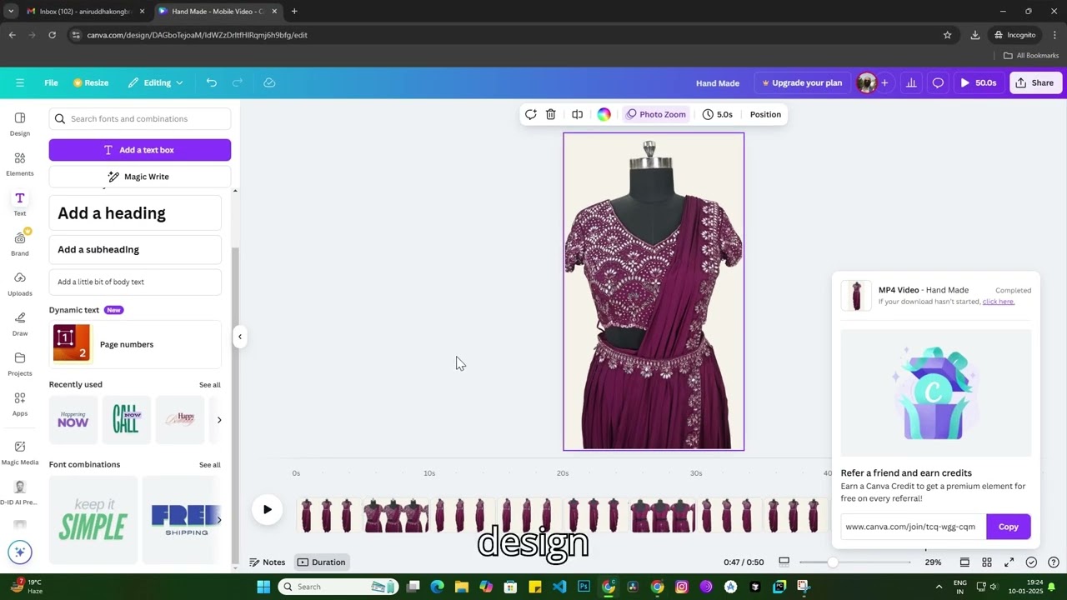Show more recently used text styles
The height and width of the screenshot is (600, 1067).
pos(219,420)
